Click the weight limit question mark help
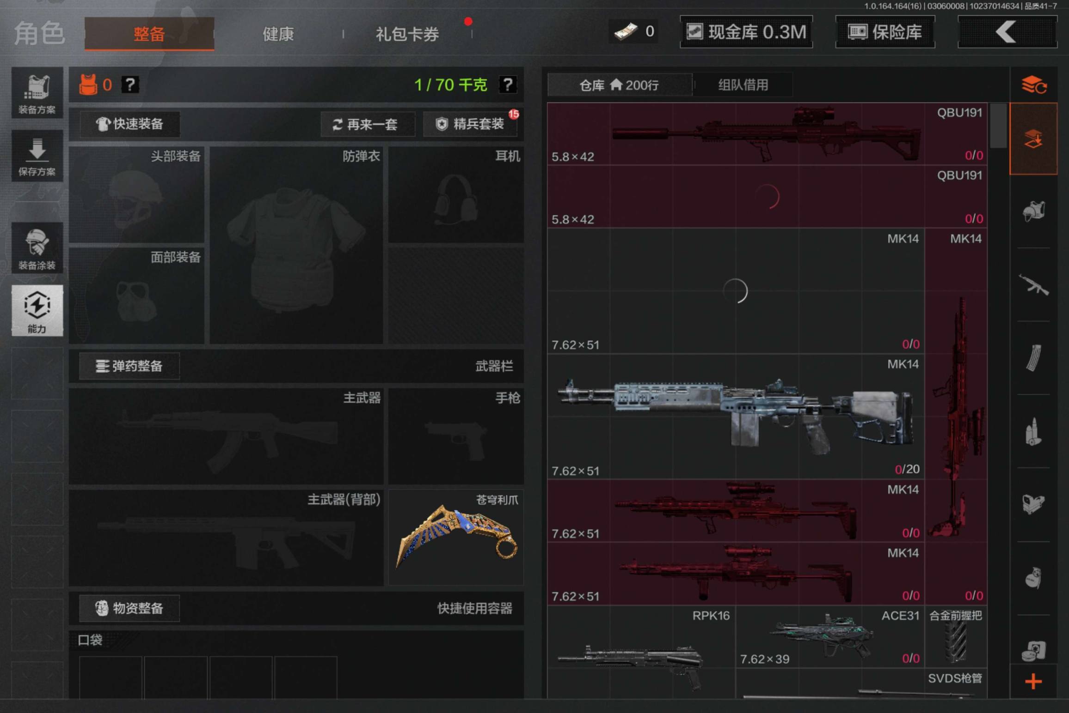 click(x=508, y=85)
